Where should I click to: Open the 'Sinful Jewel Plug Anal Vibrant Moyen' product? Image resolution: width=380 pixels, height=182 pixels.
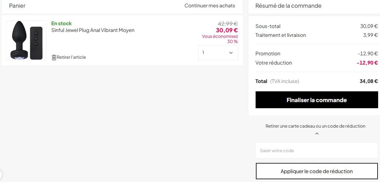tap(93, 30)
